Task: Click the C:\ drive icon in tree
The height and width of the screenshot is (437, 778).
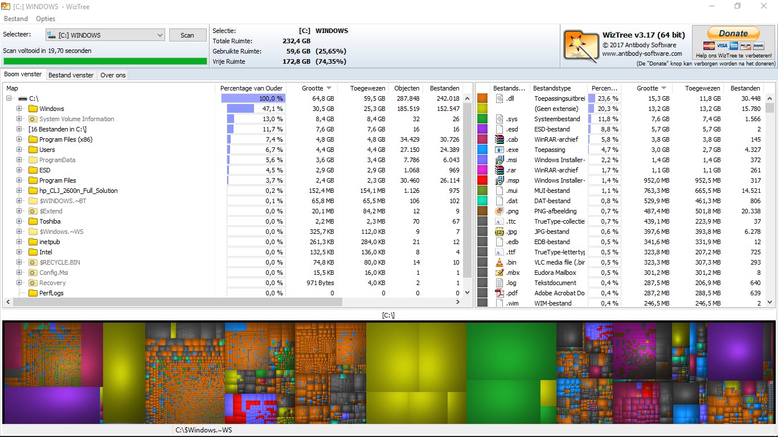Action: [x=23, y=98]
